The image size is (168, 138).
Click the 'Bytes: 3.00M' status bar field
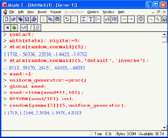coord(126,134)
